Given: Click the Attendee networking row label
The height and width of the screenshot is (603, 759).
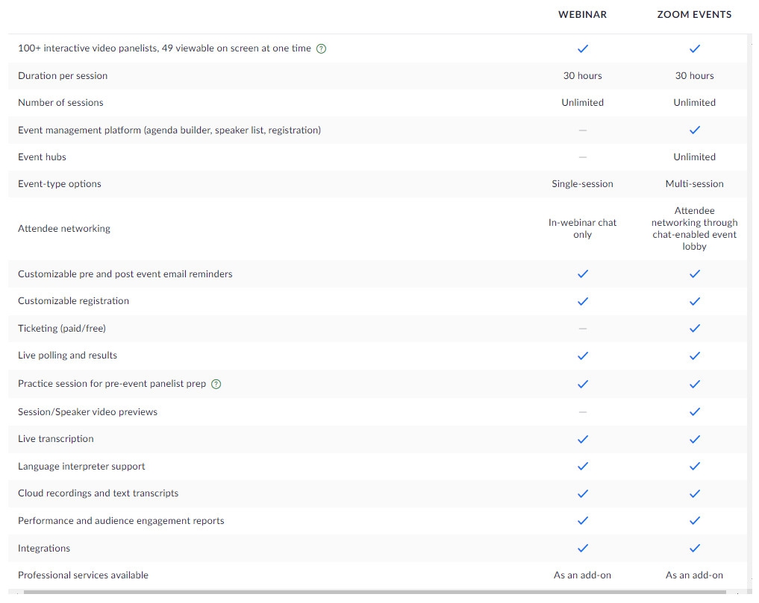Looking at the screenshot, I should tap(64, 229).
